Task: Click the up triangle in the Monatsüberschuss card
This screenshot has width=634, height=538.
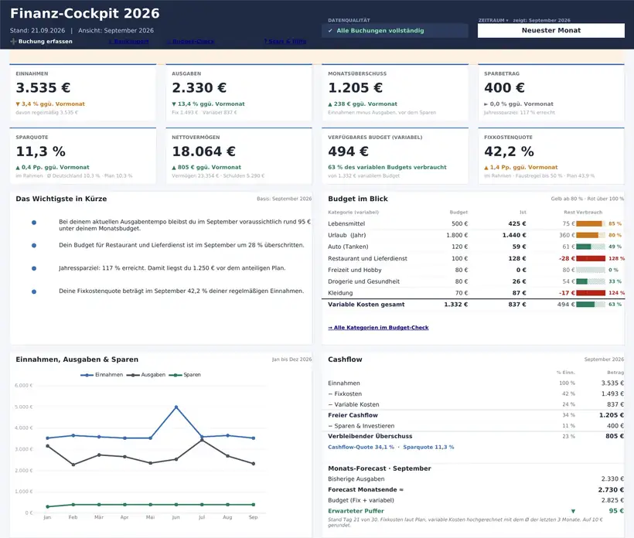Action: click(x=330, y=104)
